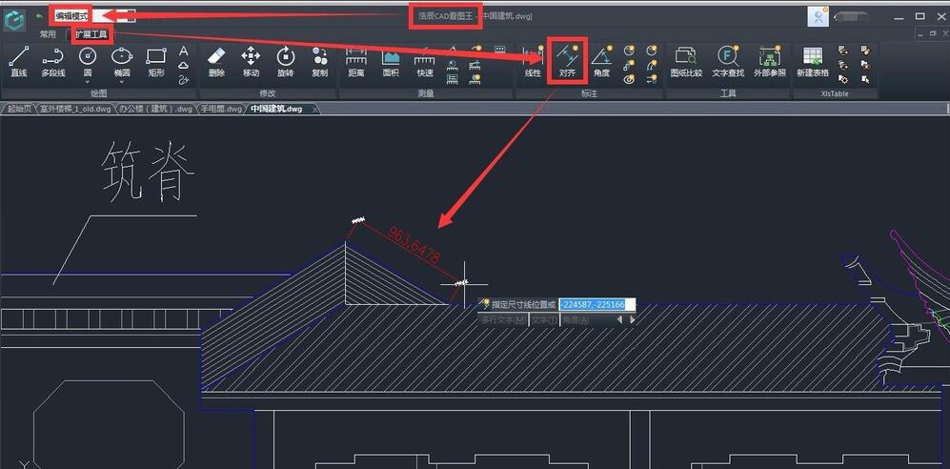
Task: Launch the 图纸比较 drawing compare tool
Action: pos(685,61)
